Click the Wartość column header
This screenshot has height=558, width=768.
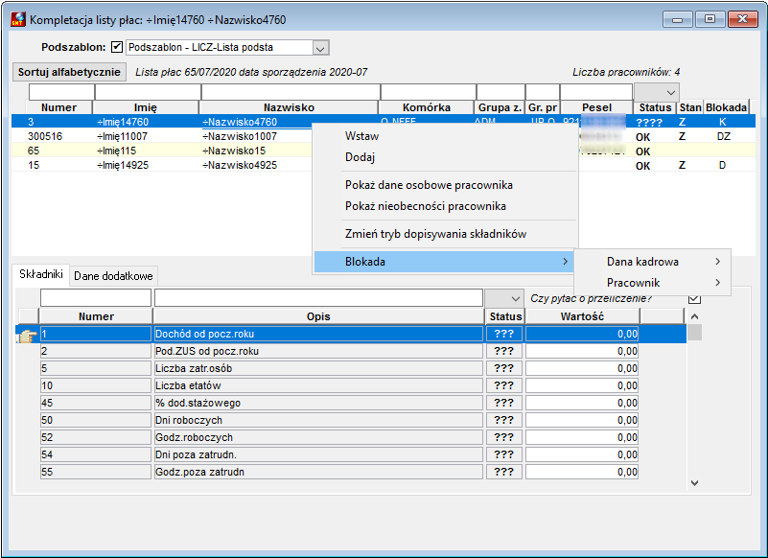coord(582,316)
